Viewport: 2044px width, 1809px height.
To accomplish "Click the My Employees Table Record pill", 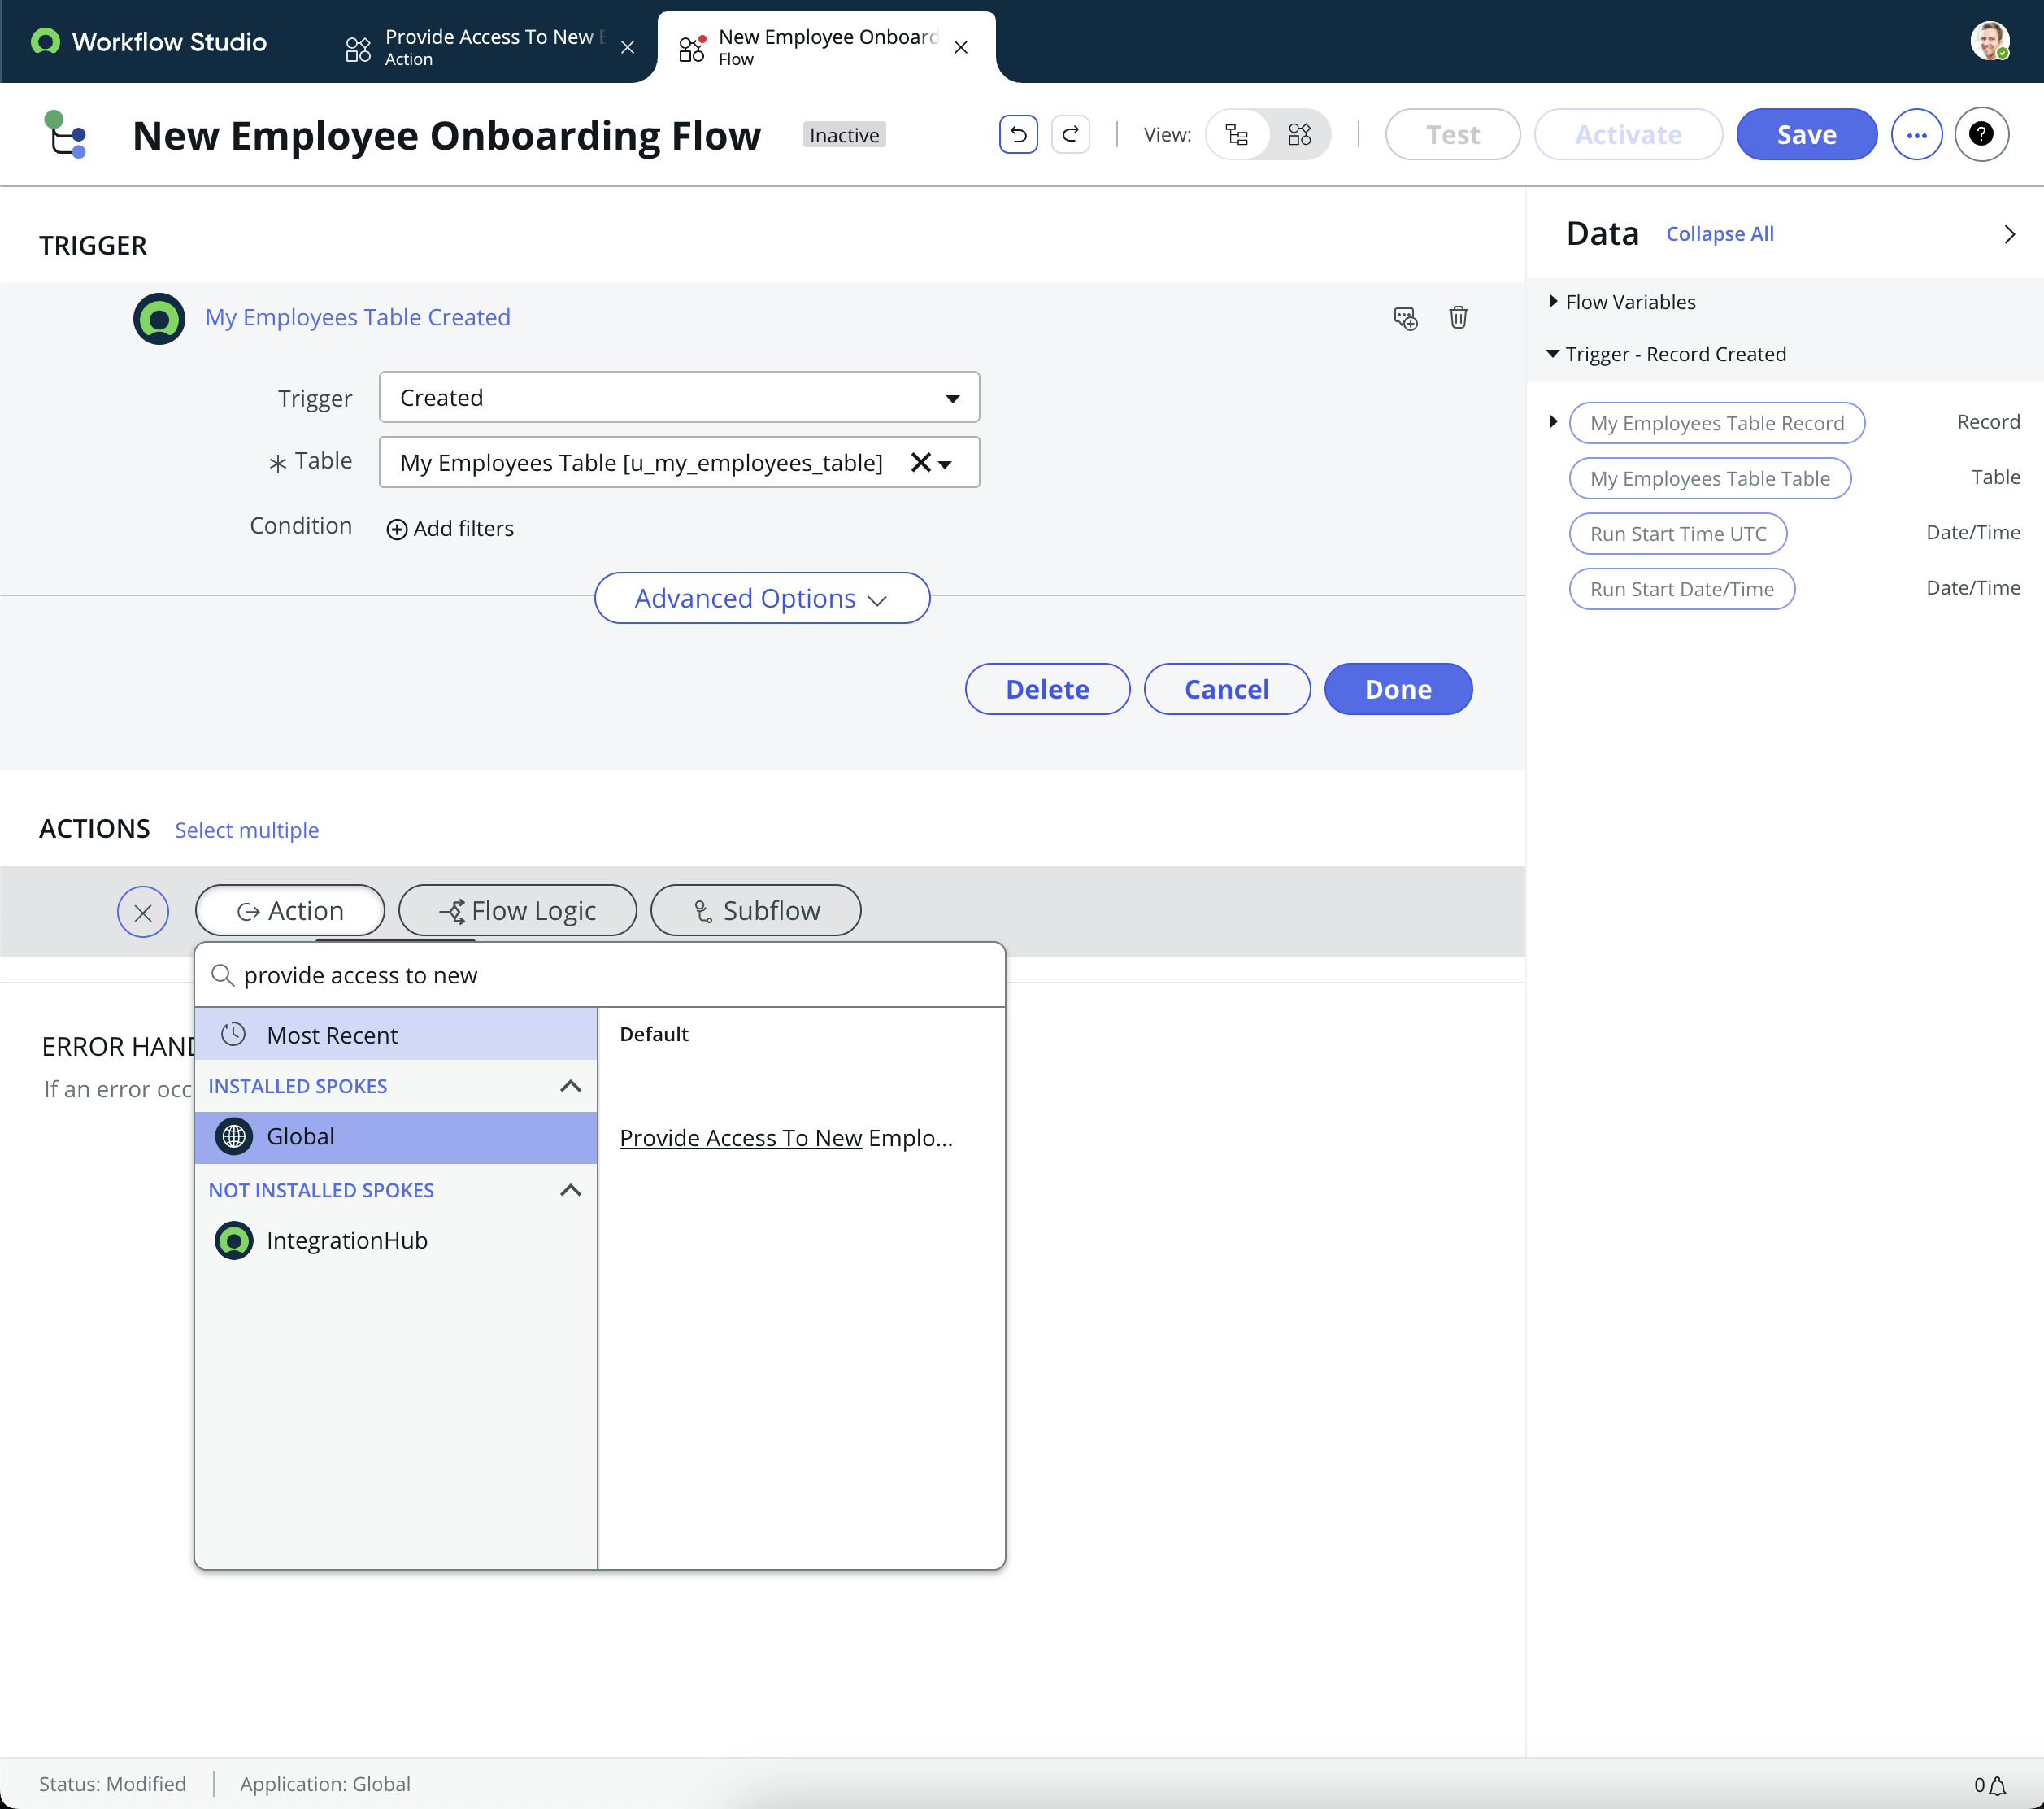I will coord(1717,423).
